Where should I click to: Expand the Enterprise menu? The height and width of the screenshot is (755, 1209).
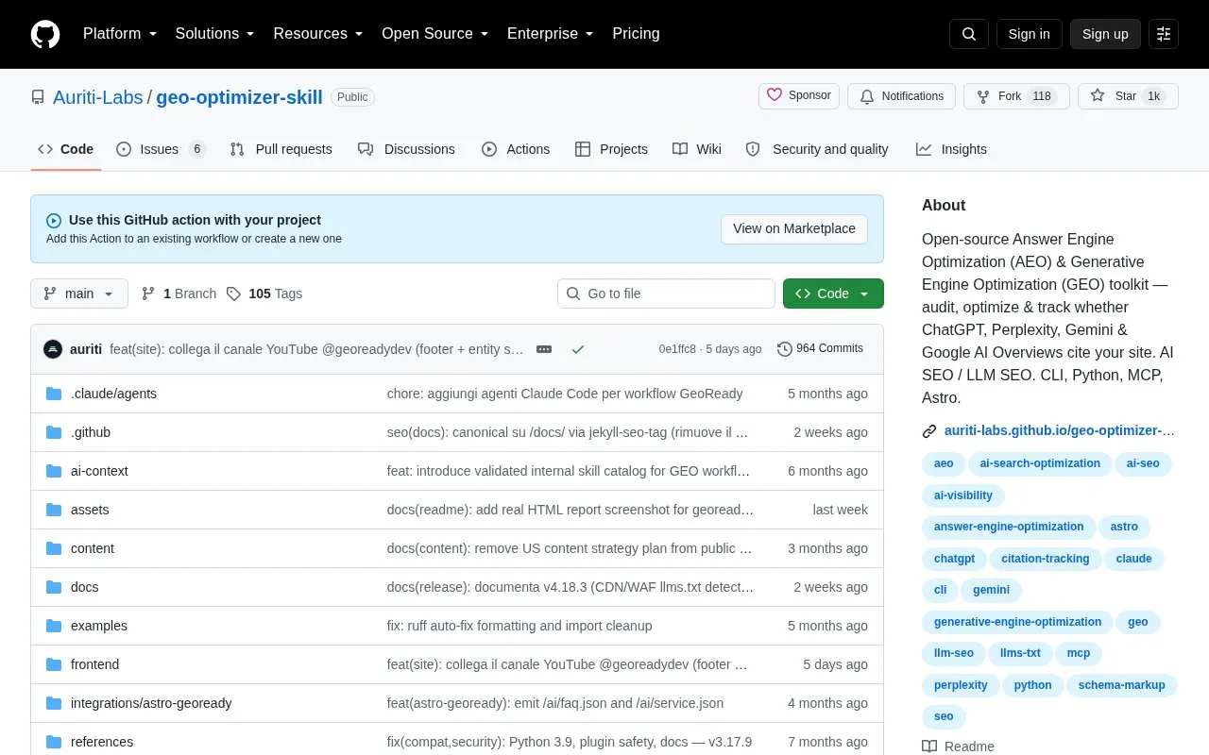(x=551, y=34)
